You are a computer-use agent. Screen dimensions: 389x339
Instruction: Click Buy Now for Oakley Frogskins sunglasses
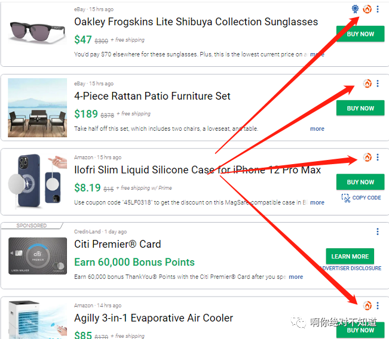click(x=360, y=34)
